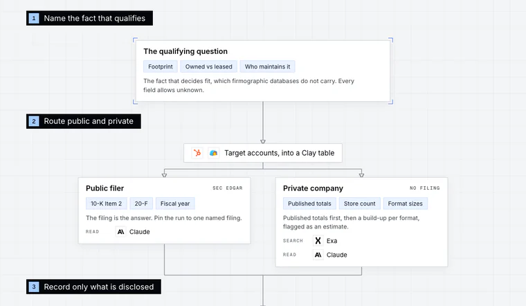Screen dimensions: 526x306
Task: Click the 'Claude' text in Private company card
Action: tap(337, 255)
